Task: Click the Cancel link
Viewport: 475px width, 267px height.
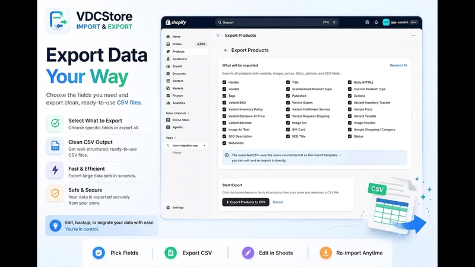Action: point(278,202)
